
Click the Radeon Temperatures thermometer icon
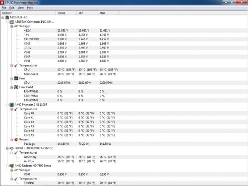[16, 179]
